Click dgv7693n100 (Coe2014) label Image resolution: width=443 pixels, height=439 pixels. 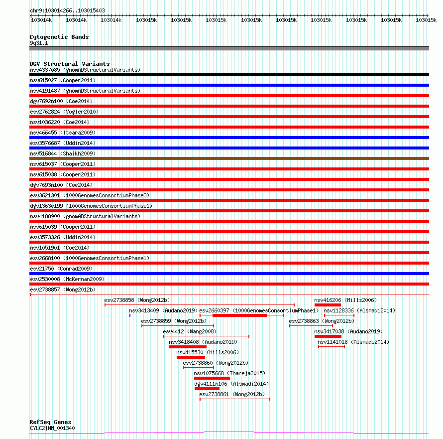click(x=61, y=185)
